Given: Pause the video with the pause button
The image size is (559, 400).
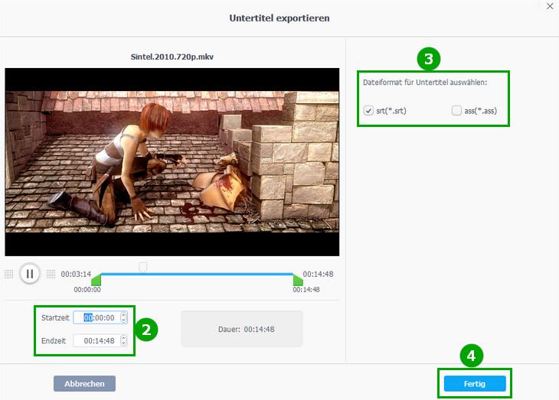Looking at the screenshot, I should [x=30, y=274].
